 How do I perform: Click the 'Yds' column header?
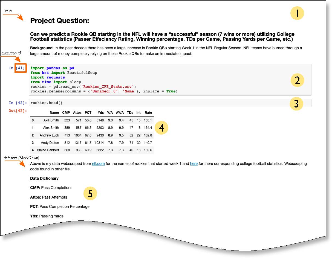[x=101, y=113]
